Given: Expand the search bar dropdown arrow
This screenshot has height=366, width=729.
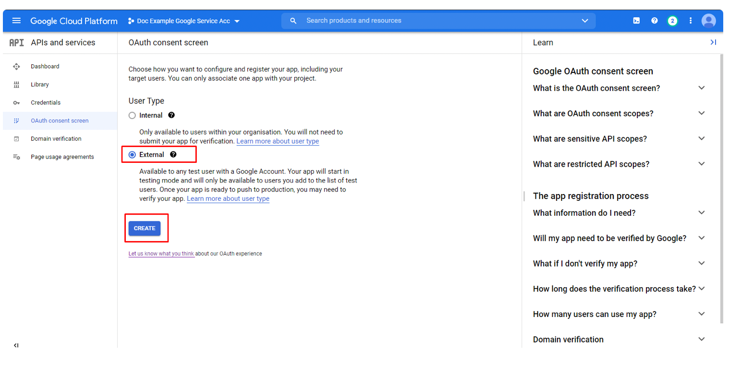Looking at the screenshot, I should coord(585,21).
